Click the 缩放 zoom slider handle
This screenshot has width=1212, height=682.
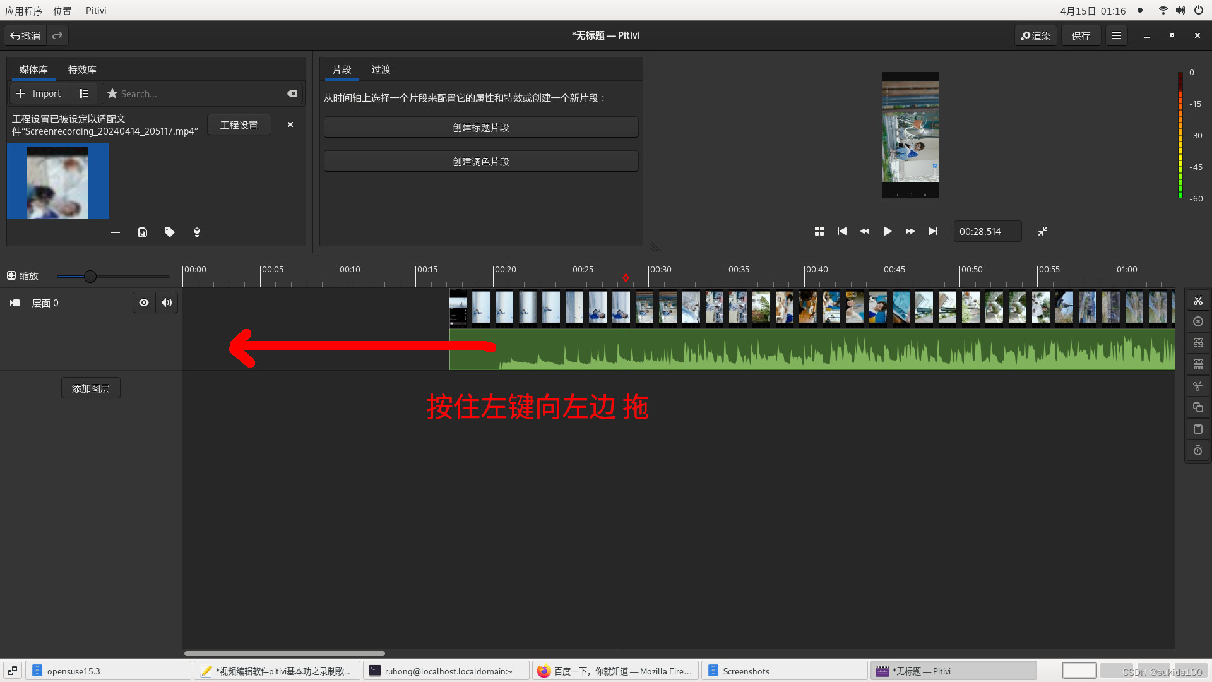[90, 277]
